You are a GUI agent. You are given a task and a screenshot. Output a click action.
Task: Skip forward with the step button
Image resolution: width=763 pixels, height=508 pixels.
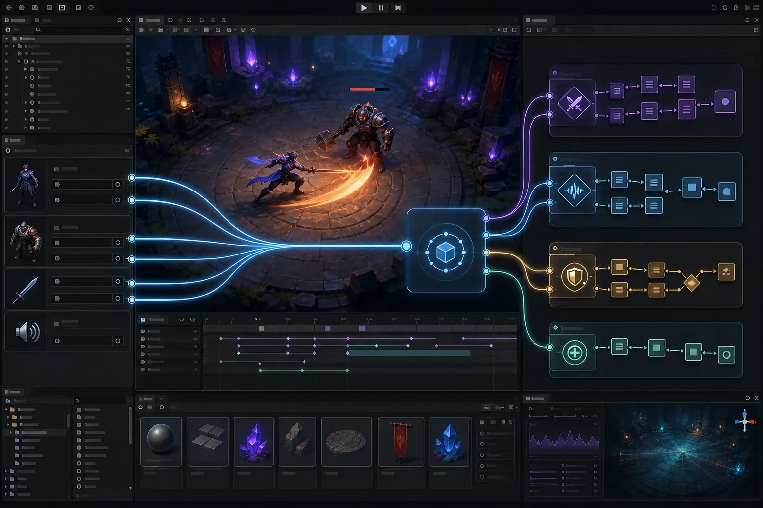[x=398, y=8]
